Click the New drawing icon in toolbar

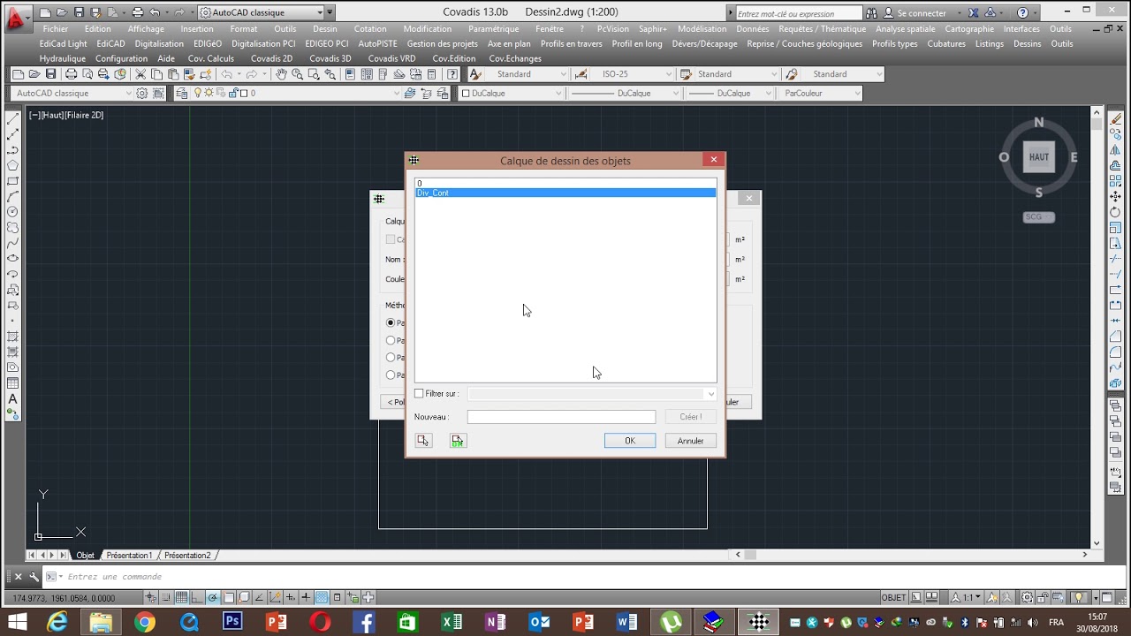[x=19, y=74]
